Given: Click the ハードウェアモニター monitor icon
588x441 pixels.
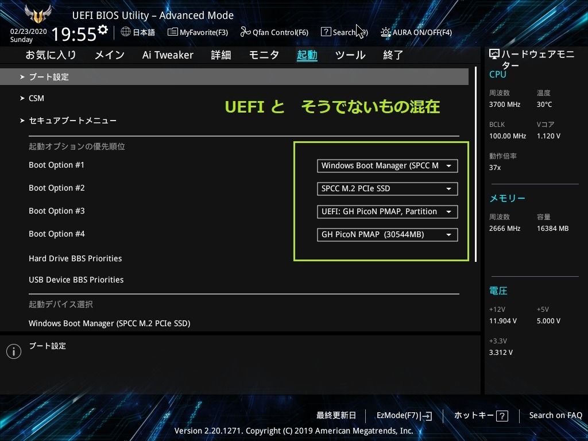Looking at the screenshot, I should click(494, 55).
